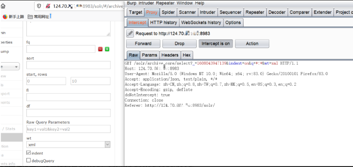Click the GET request line in Raw view
Screen dimensions: 353x167
click(212, 64)
